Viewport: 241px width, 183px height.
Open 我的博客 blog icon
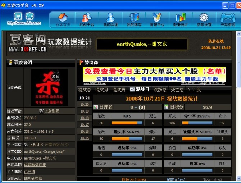pyautogui.click(x=134, y=19)
